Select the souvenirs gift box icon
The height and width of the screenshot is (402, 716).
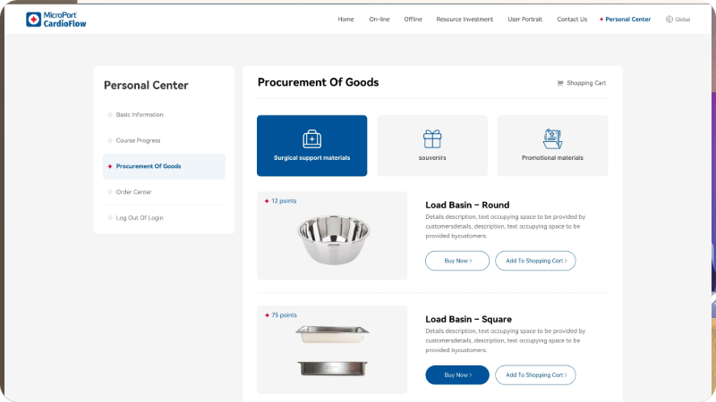click(x=432, y=138)
